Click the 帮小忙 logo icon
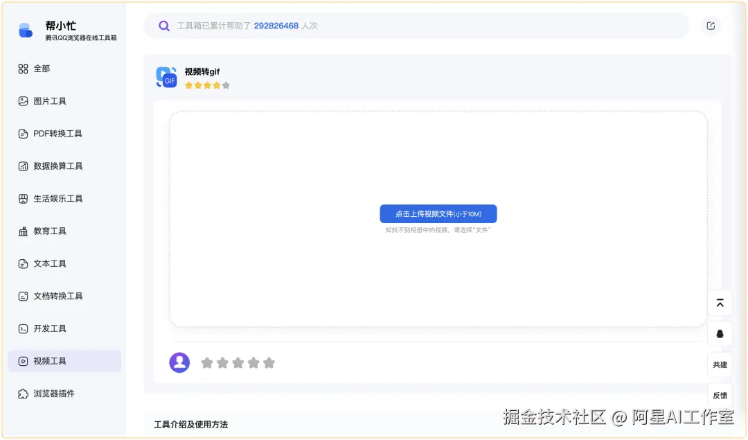This screenshot has height=440, width=748. (26, 30)
